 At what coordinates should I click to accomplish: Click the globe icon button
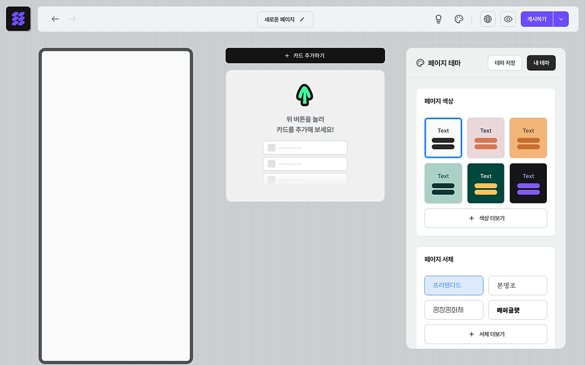point(488,19)
